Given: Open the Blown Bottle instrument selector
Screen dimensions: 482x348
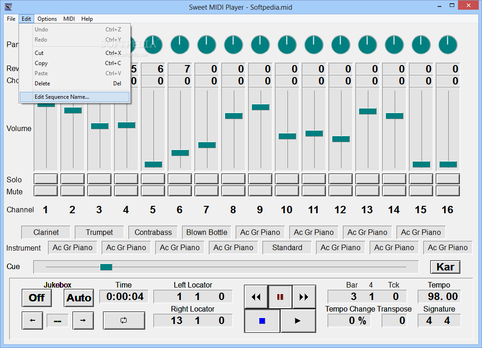Looking at the screenshot, I should pos(207,232).
